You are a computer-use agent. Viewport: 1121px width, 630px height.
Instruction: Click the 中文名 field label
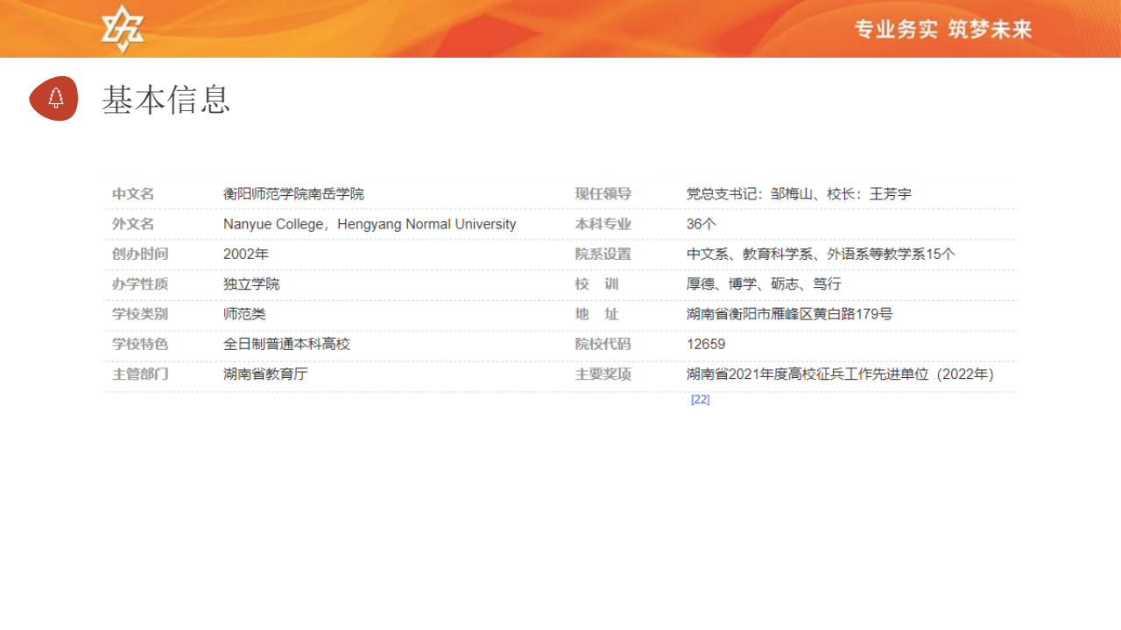[133, 194]
